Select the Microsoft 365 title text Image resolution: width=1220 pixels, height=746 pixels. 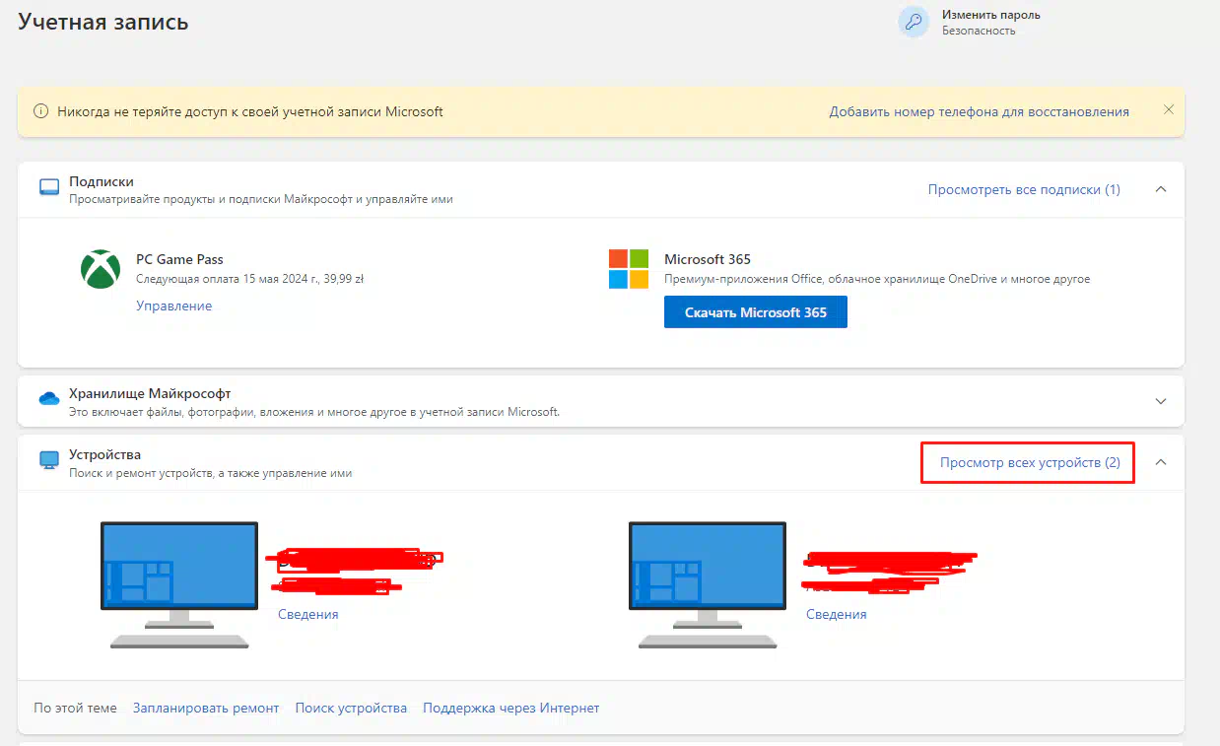[x=708, y=259]
